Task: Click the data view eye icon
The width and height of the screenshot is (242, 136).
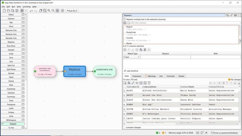Action: click(x=137, y=83)
